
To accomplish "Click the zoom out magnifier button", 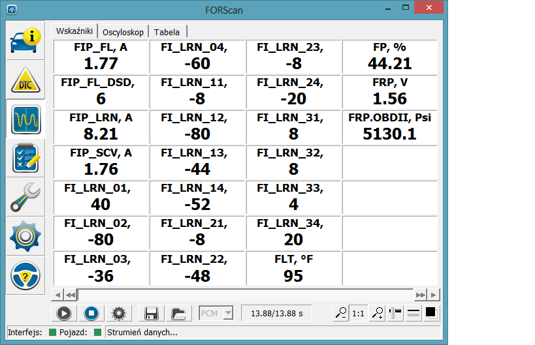I will (x=340, y=313).
